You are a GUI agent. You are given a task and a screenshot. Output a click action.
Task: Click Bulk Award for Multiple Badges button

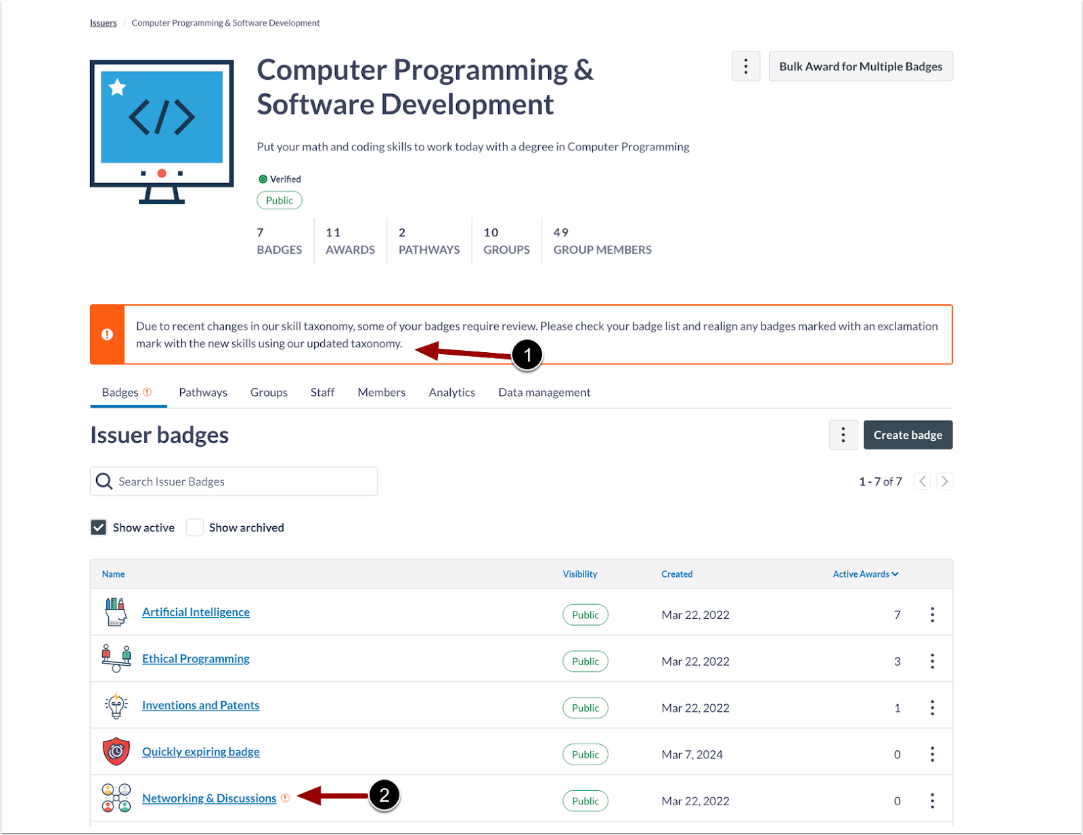(x=861, y=66)
